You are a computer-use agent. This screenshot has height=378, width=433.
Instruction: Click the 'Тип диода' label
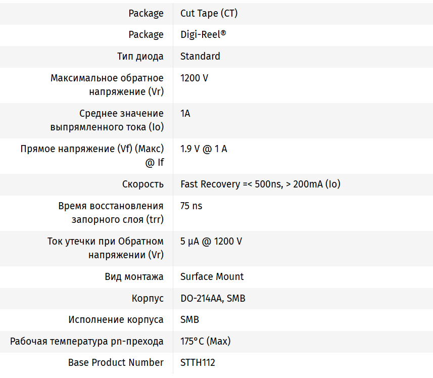140,56
